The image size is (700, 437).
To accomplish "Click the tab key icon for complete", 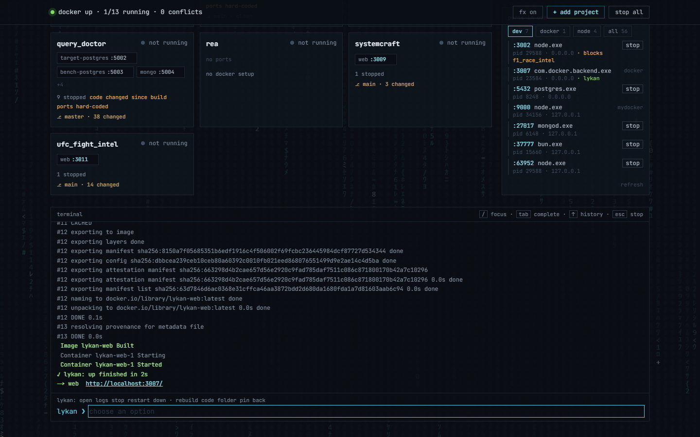I will (524, 214).
